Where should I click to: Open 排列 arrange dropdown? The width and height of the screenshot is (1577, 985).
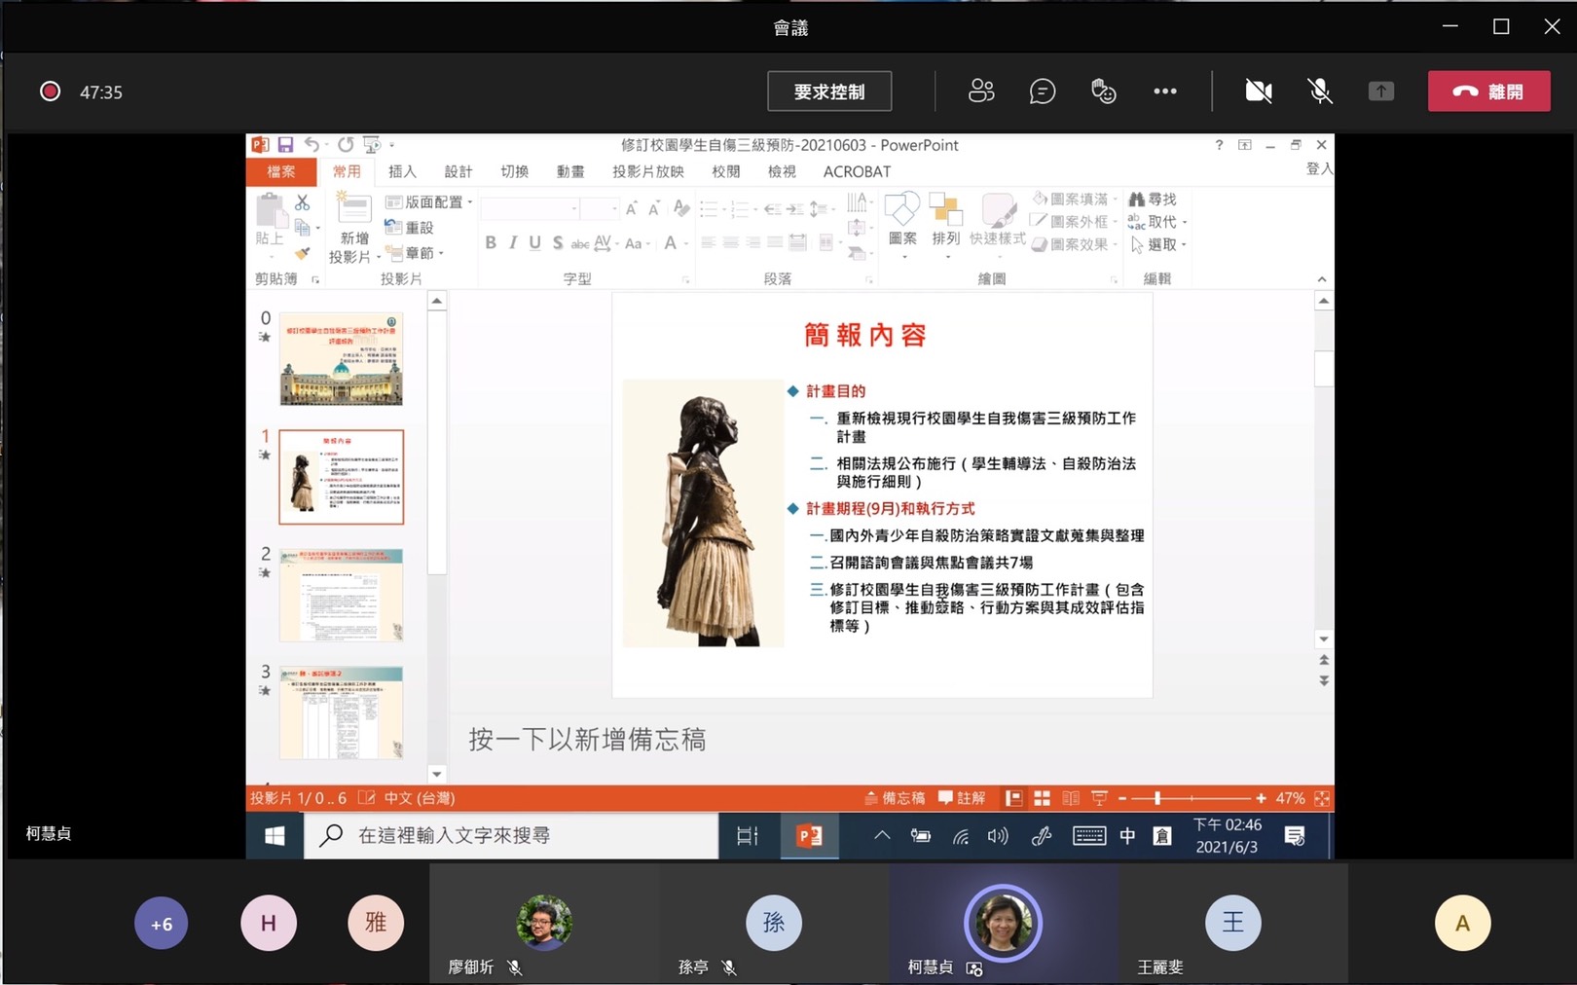(x=945, y=226)
